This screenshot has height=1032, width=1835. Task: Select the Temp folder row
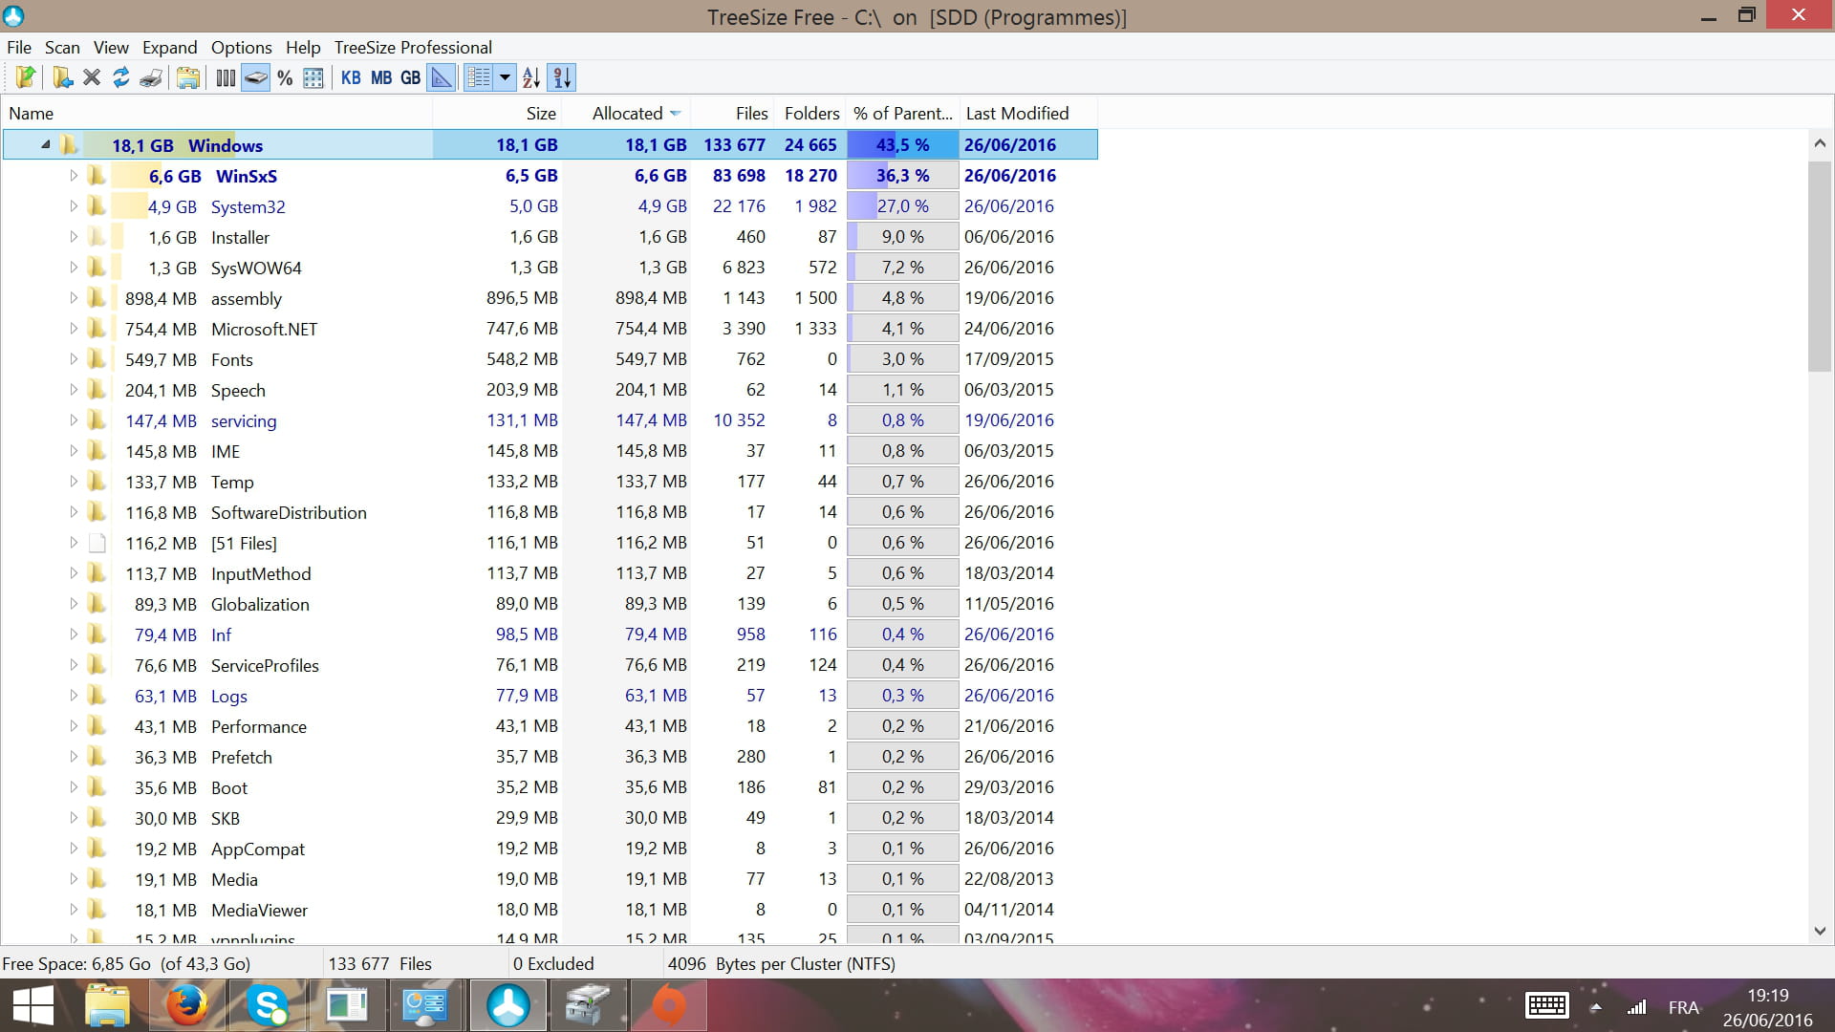click(x=550, y=482)
